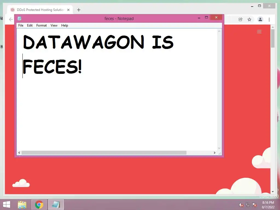Click the Chrome page scroll down arrow
The image size is (280, 210).
click(273, 192)
